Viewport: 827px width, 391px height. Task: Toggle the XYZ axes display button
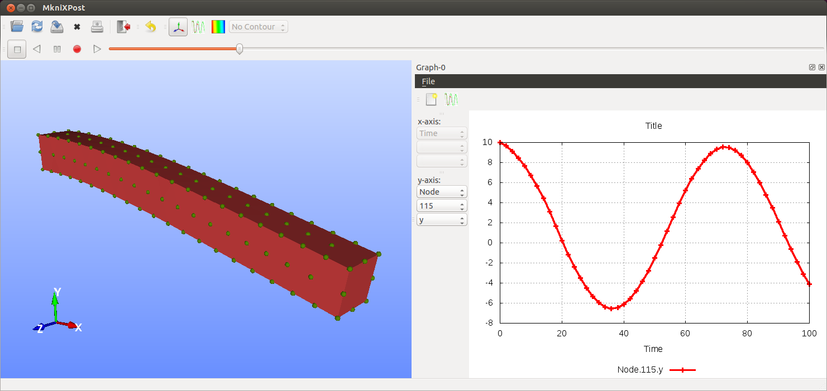click(x=178, y=27)
